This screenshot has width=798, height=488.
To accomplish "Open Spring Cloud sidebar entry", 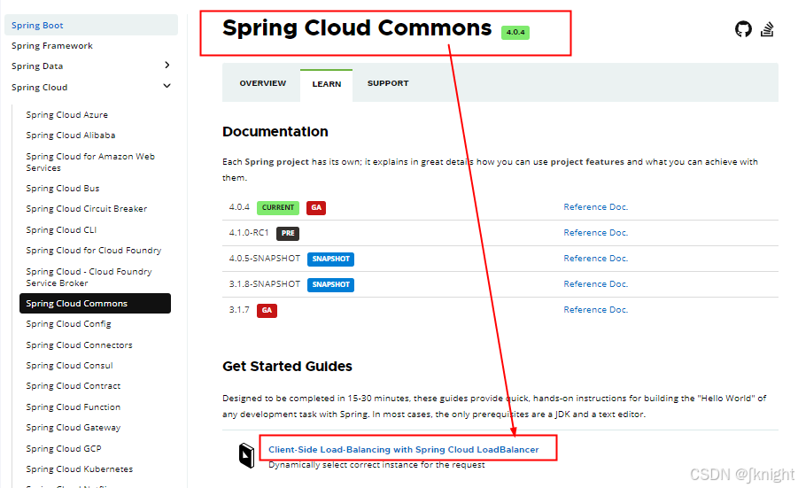I will click(39, 88).
